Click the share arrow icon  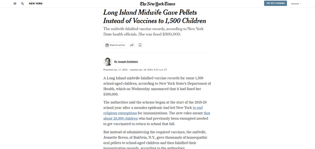pyautogui.click(x=132, y=45)
